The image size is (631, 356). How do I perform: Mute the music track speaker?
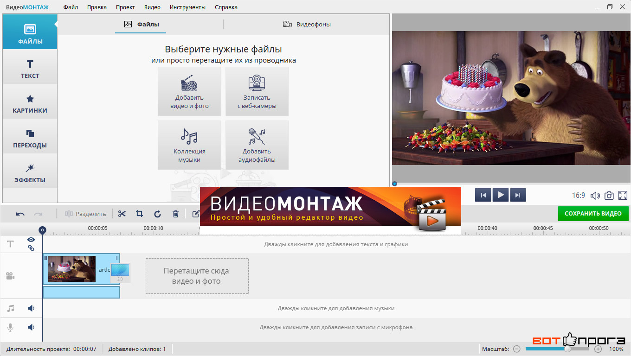[31, 308]
